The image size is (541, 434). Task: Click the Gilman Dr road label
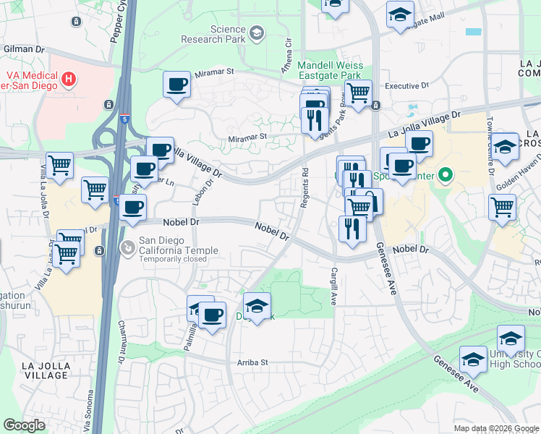(x=24, y=49)
